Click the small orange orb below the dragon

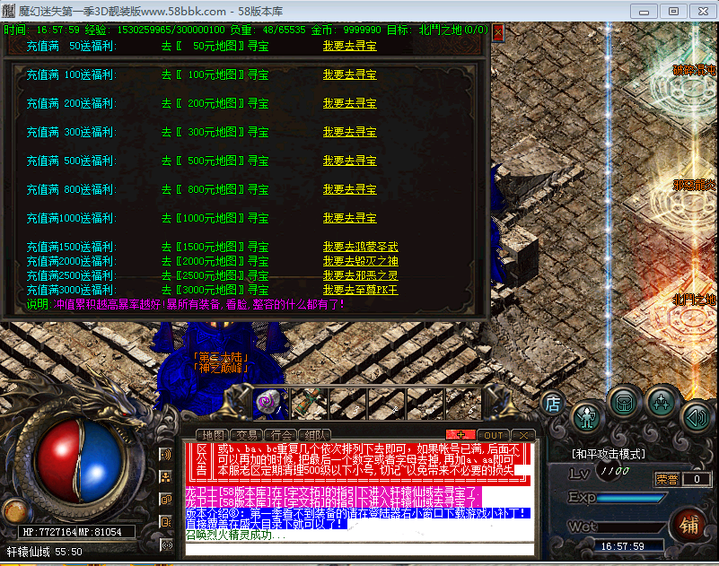point(15,510)
